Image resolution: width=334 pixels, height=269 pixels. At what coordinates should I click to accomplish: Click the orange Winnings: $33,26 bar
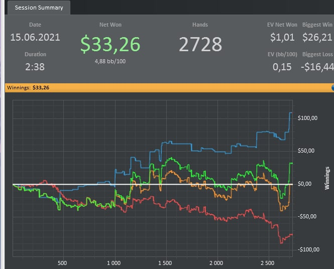[169, 88]
